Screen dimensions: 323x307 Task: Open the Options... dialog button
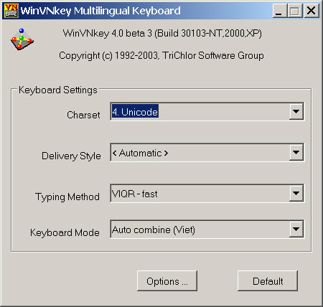167,281
